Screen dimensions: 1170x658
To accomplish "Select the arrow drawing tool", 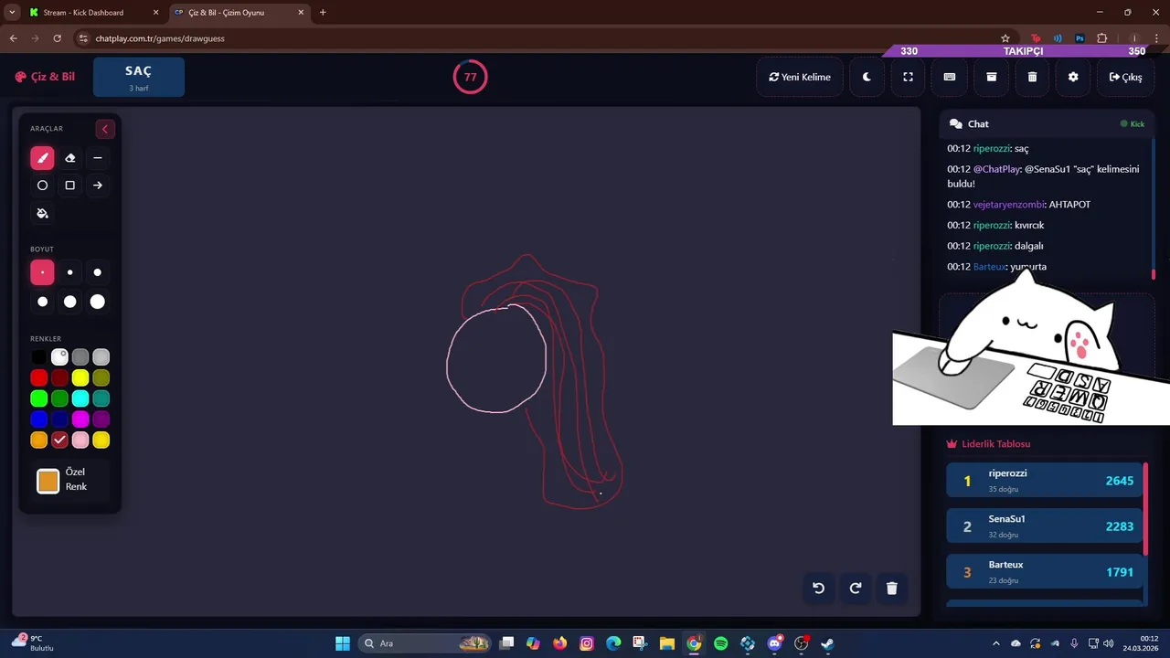I will (x=98, y=186).
